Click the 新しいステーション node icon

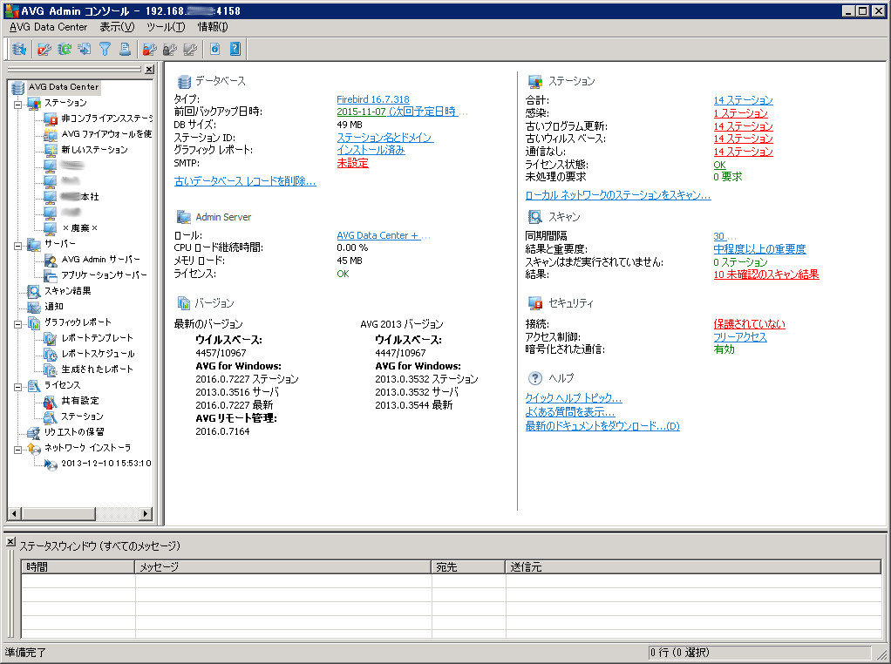[x=51, y=150]
